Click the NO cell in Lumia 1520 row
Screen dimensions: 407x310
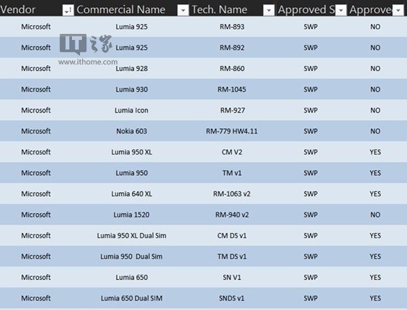tap(375, 214)
